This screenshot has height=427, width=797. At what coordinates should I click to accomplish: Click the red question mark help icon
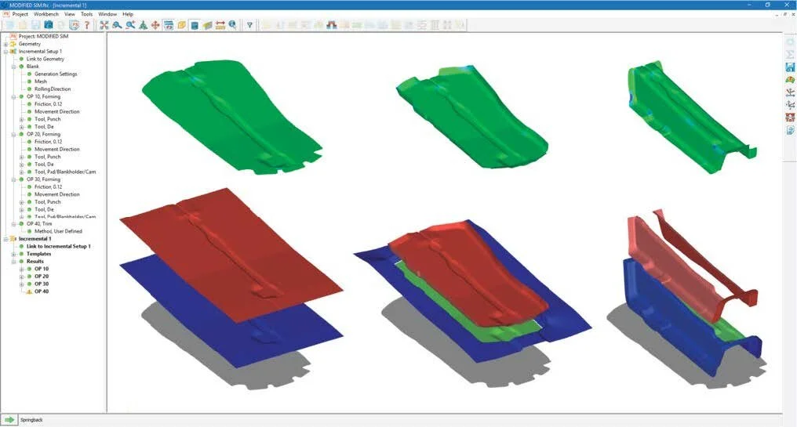coord(87,24)
